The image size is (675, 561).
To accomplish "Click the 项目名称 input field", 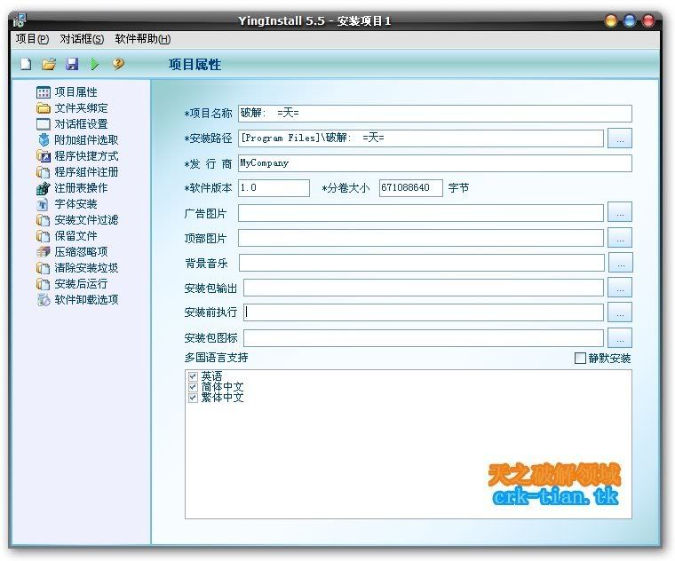I will coord(434,114).
